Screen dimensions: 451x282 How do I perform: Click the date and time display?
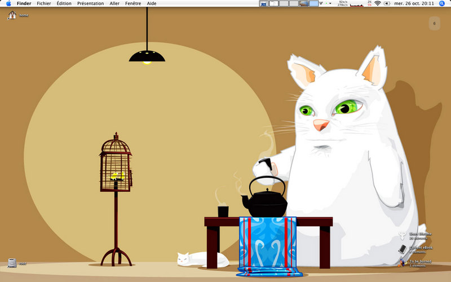[x=414, y=3]
